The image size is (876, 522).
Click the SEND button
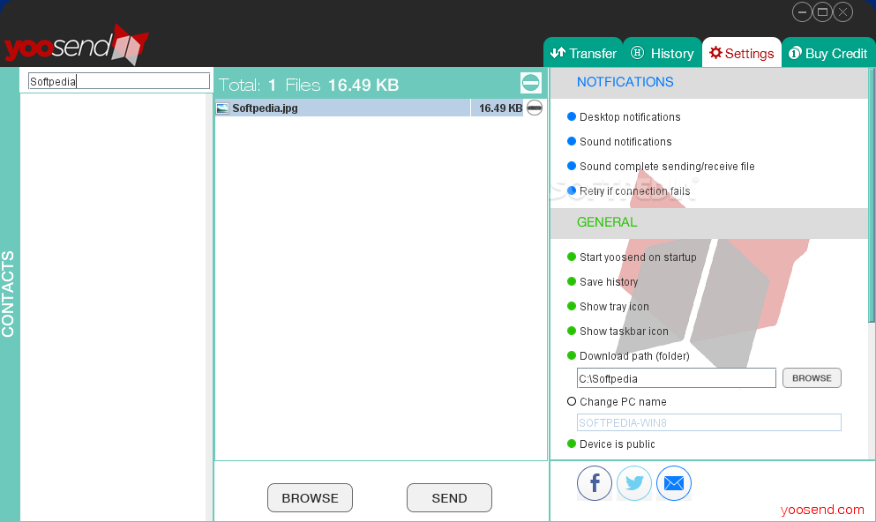point(449,497)
